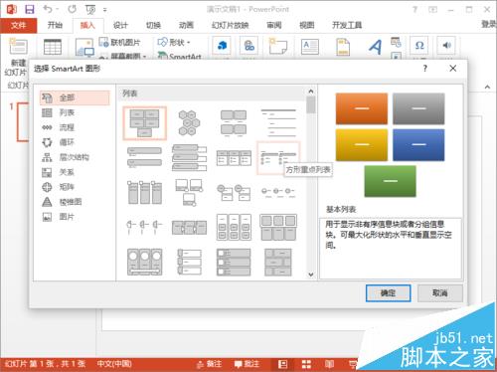The width and height of the screenshot is (497, 372).
Task: Toggle 备注 notes in status bar
Action: (209, 364)
